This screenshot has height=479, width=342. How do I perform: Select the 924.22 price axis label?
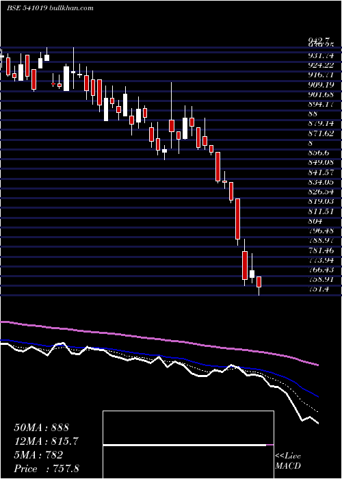[321, 66]
